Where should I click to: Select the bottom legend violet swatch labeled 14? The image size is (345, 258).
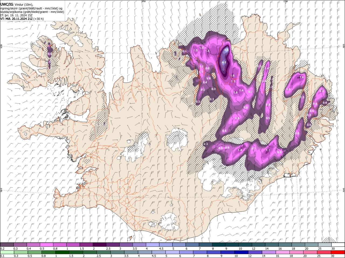point(269,252)
